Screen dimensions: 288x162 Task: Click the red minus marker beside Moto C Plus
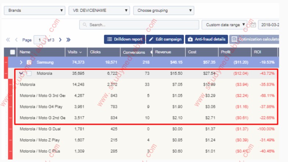(10, 151)
